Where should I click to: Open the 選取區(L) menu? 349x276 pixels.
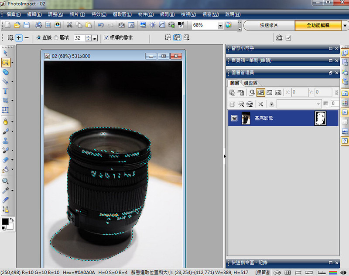pyautogui.click(x=122, y=14)
